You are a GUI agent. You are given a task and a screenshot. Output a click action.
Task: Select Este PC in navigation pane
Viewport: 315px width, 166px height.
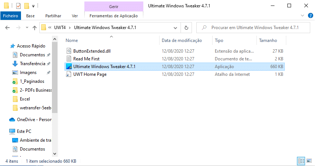24,131
